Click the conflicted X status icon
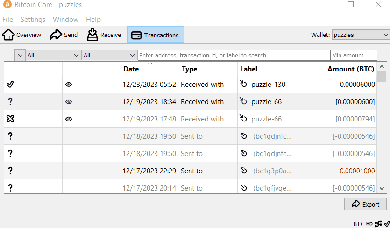Screen dimensions: 390x228 (x=10, y=119)
